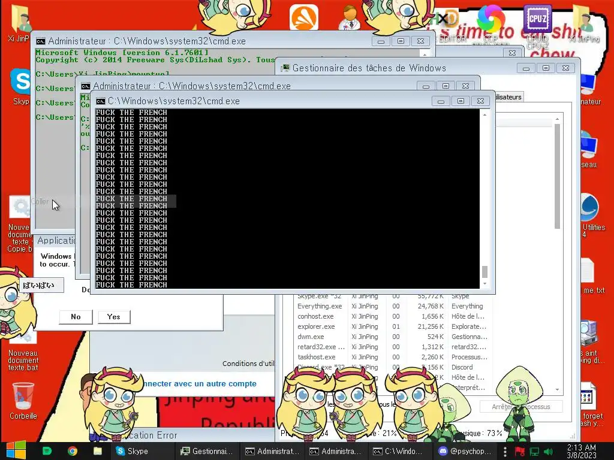Switch to C:\Windo... cmd taskbar button
614x460 pixels.
(399, 451)
